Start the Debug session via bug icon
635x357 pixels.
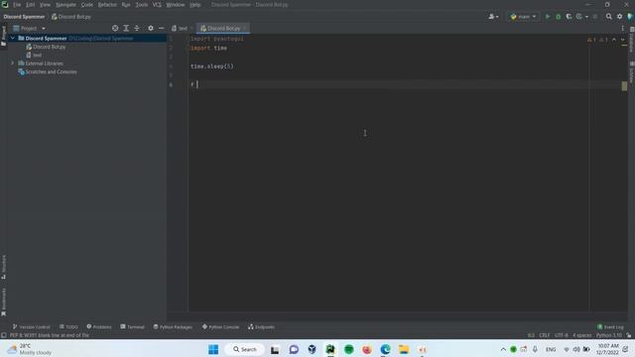(x=558, y=17)
